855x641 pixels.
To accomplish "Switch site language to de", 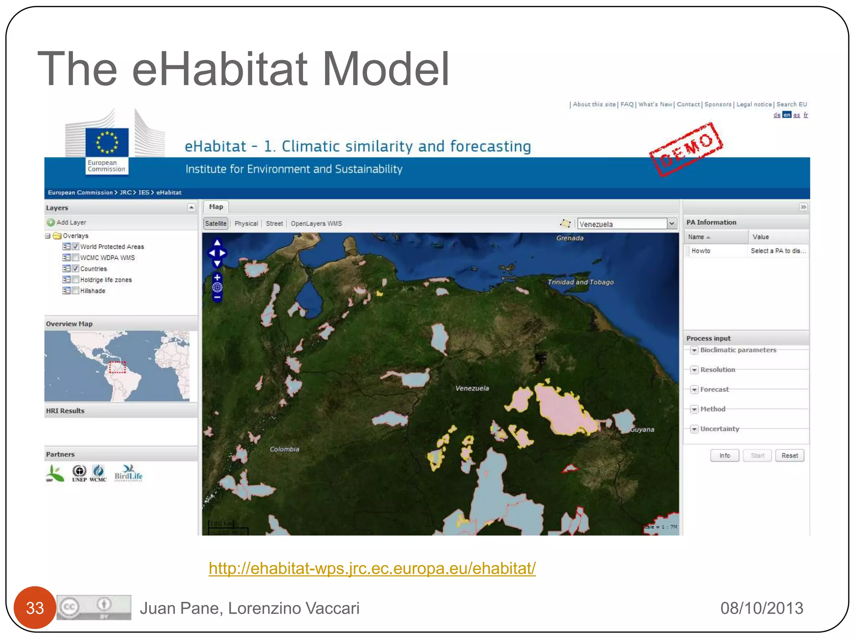I will point(777,115).
